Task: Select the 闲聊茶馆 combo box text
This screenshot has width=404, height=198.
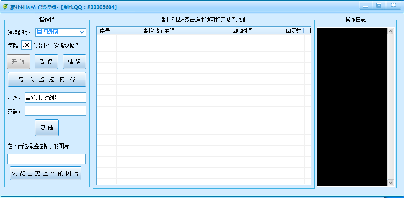Action: tap(47, 32)
